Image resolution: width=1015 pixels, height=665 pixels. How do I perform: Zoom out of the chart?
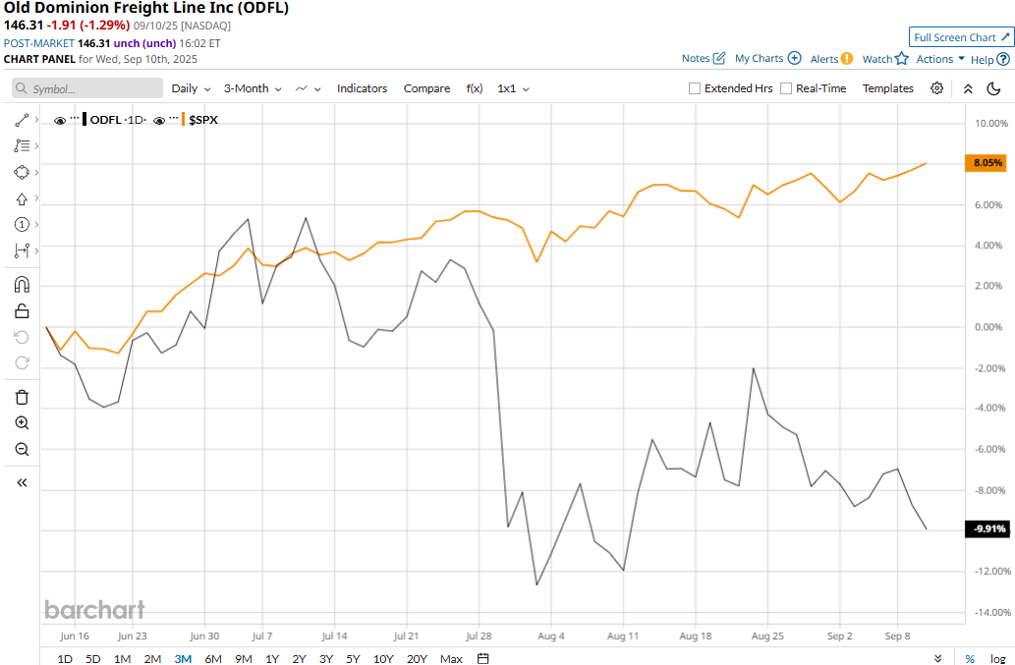point(22,449)
